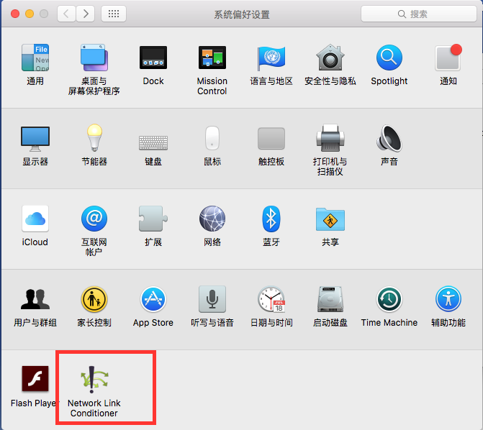Minimize the 系统偏好设置 window
This screenshot has width=483, height=430.
point(30,14)
